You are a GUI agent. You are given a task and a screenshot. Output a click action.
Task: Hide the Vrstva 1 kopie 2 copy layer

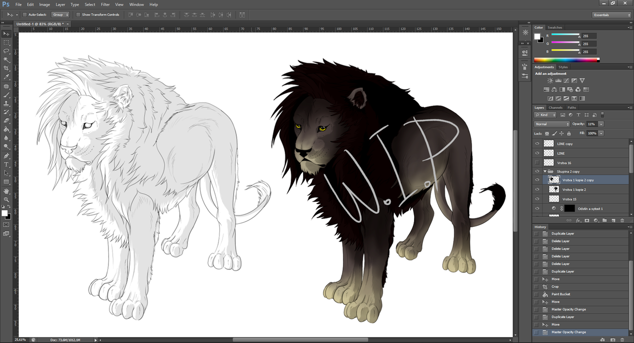(537, 180)
